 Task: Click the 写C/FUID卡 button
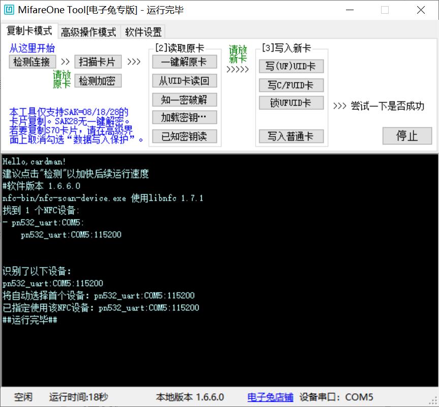[x=291, y=85]
